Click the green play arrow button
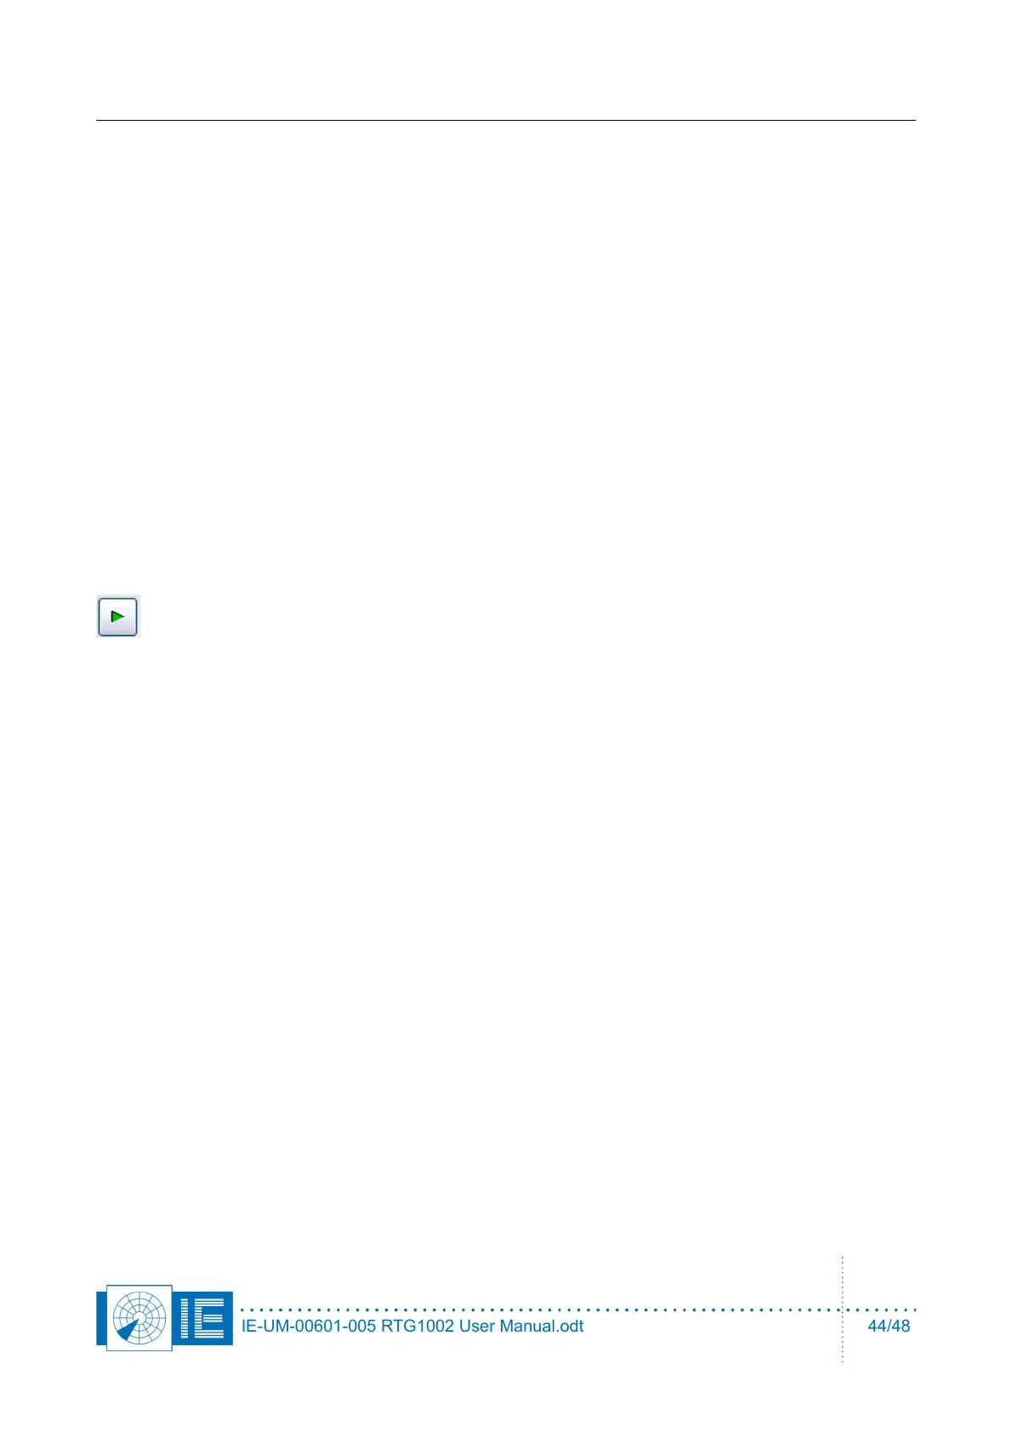1012x1432 pixels. coord(117,616)
